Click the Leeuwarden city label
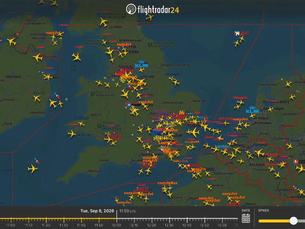305x229 pixels. coord(268,84)
